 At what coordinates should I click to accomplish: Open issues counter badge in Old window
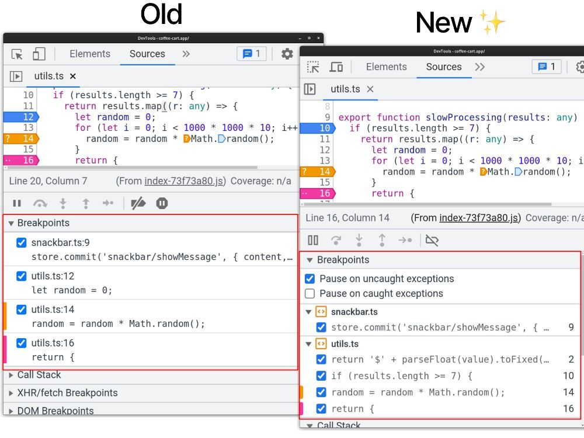(252, 54)
